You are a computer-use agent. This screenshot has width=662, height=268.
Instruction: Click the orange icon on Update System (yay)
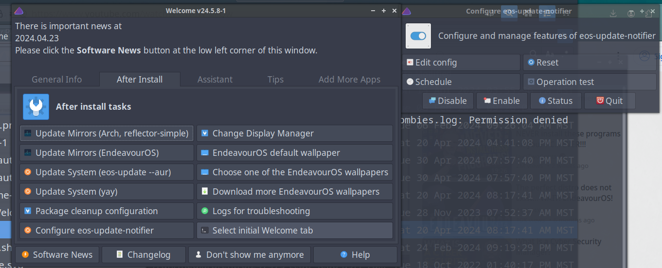[28, 191]
